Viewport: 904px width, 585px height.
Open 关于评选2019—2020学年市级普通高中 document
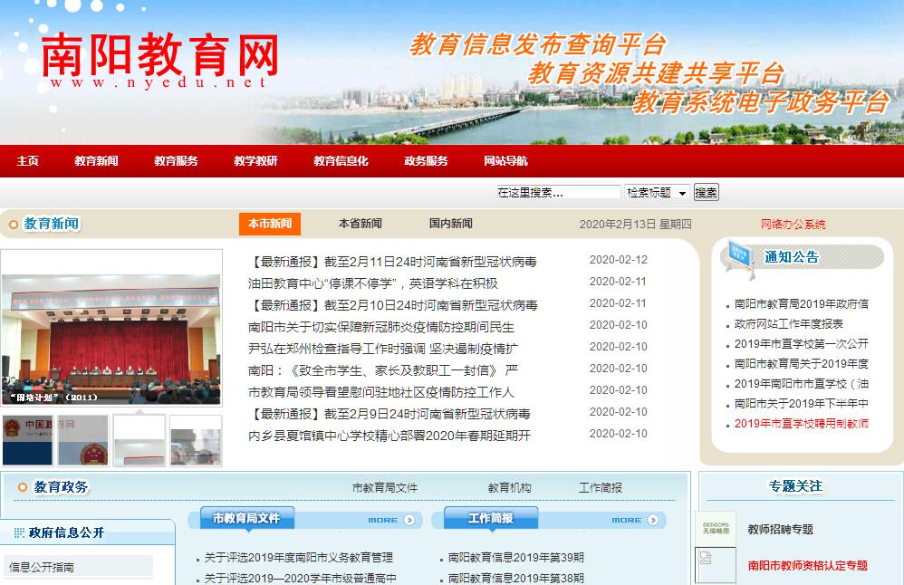[301, 578]
